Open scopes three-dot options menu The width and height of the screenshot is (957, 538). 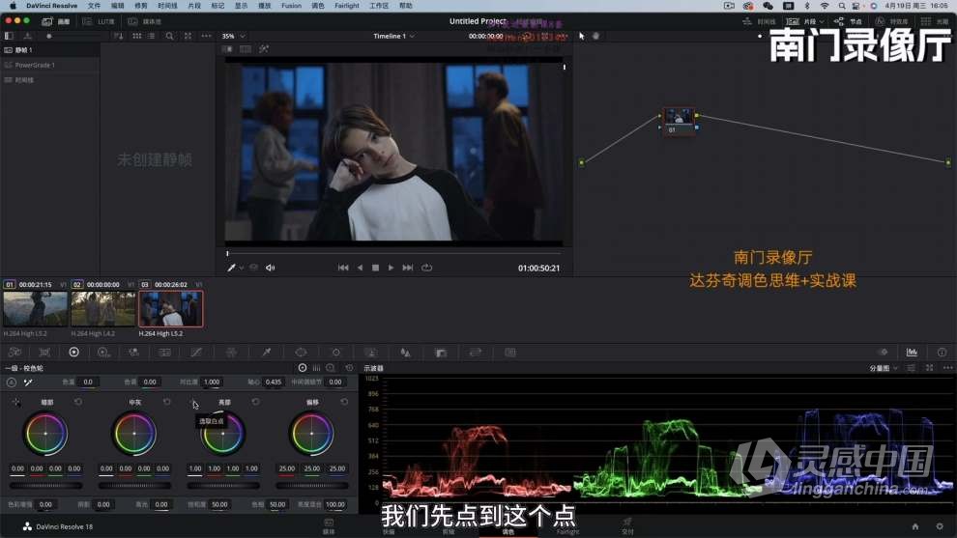point(947,368)
